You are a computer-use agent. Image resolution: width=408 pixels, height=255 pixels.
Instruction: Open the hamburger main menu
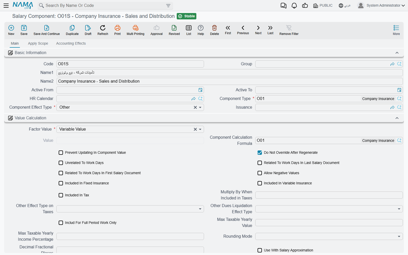(6, 5)
